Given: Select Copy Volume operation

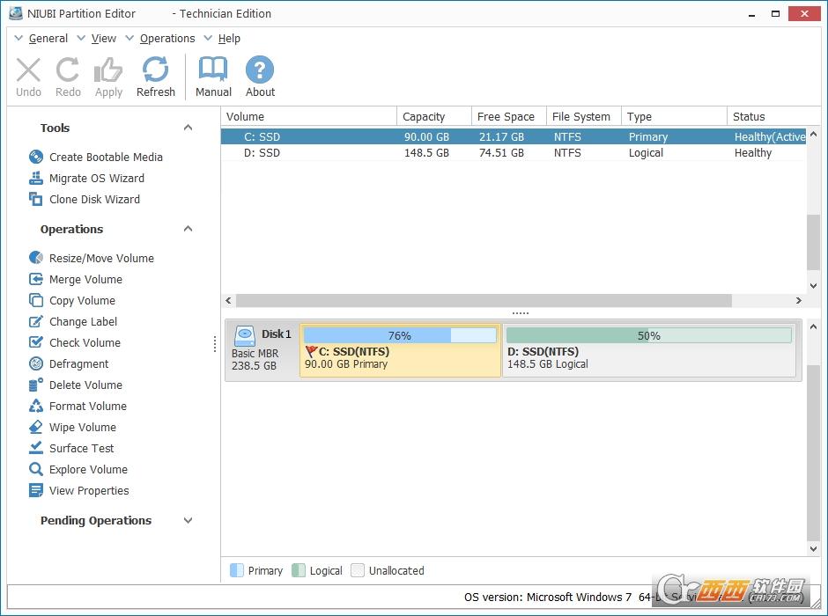Looking at the screenshot, I should pos(72,301).
